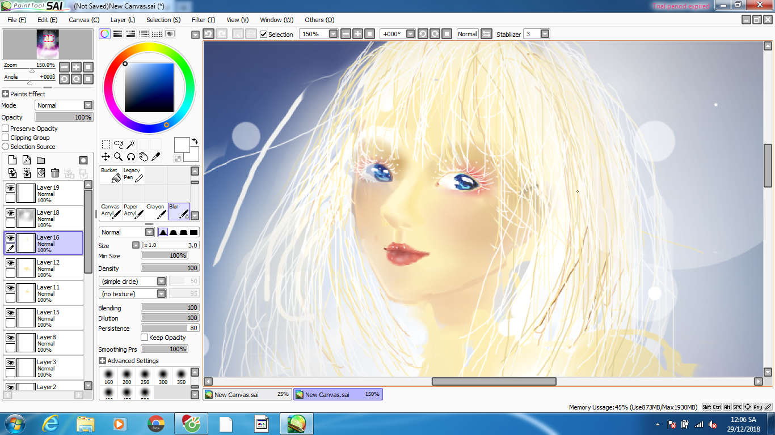Viewport: 775px width, 435px height.
Task: Enable the Preserve Opacity checkbox
Action: (x=6, y=129)
